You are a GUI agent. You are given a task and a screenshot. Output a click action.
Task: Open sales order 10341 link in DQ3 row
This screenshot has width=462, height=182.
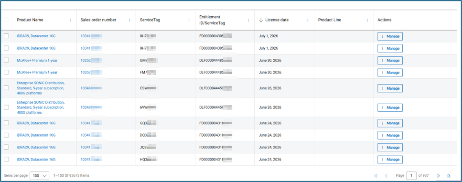pos(91,135)
